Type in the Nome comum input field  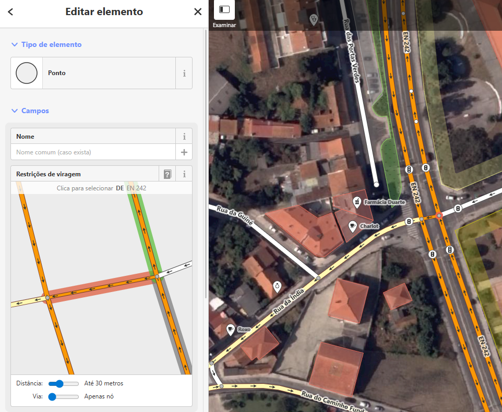93,152
